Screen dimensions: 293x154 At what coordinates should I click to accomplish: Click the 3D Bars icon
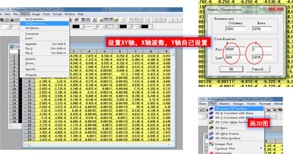(x=211, y=128)
